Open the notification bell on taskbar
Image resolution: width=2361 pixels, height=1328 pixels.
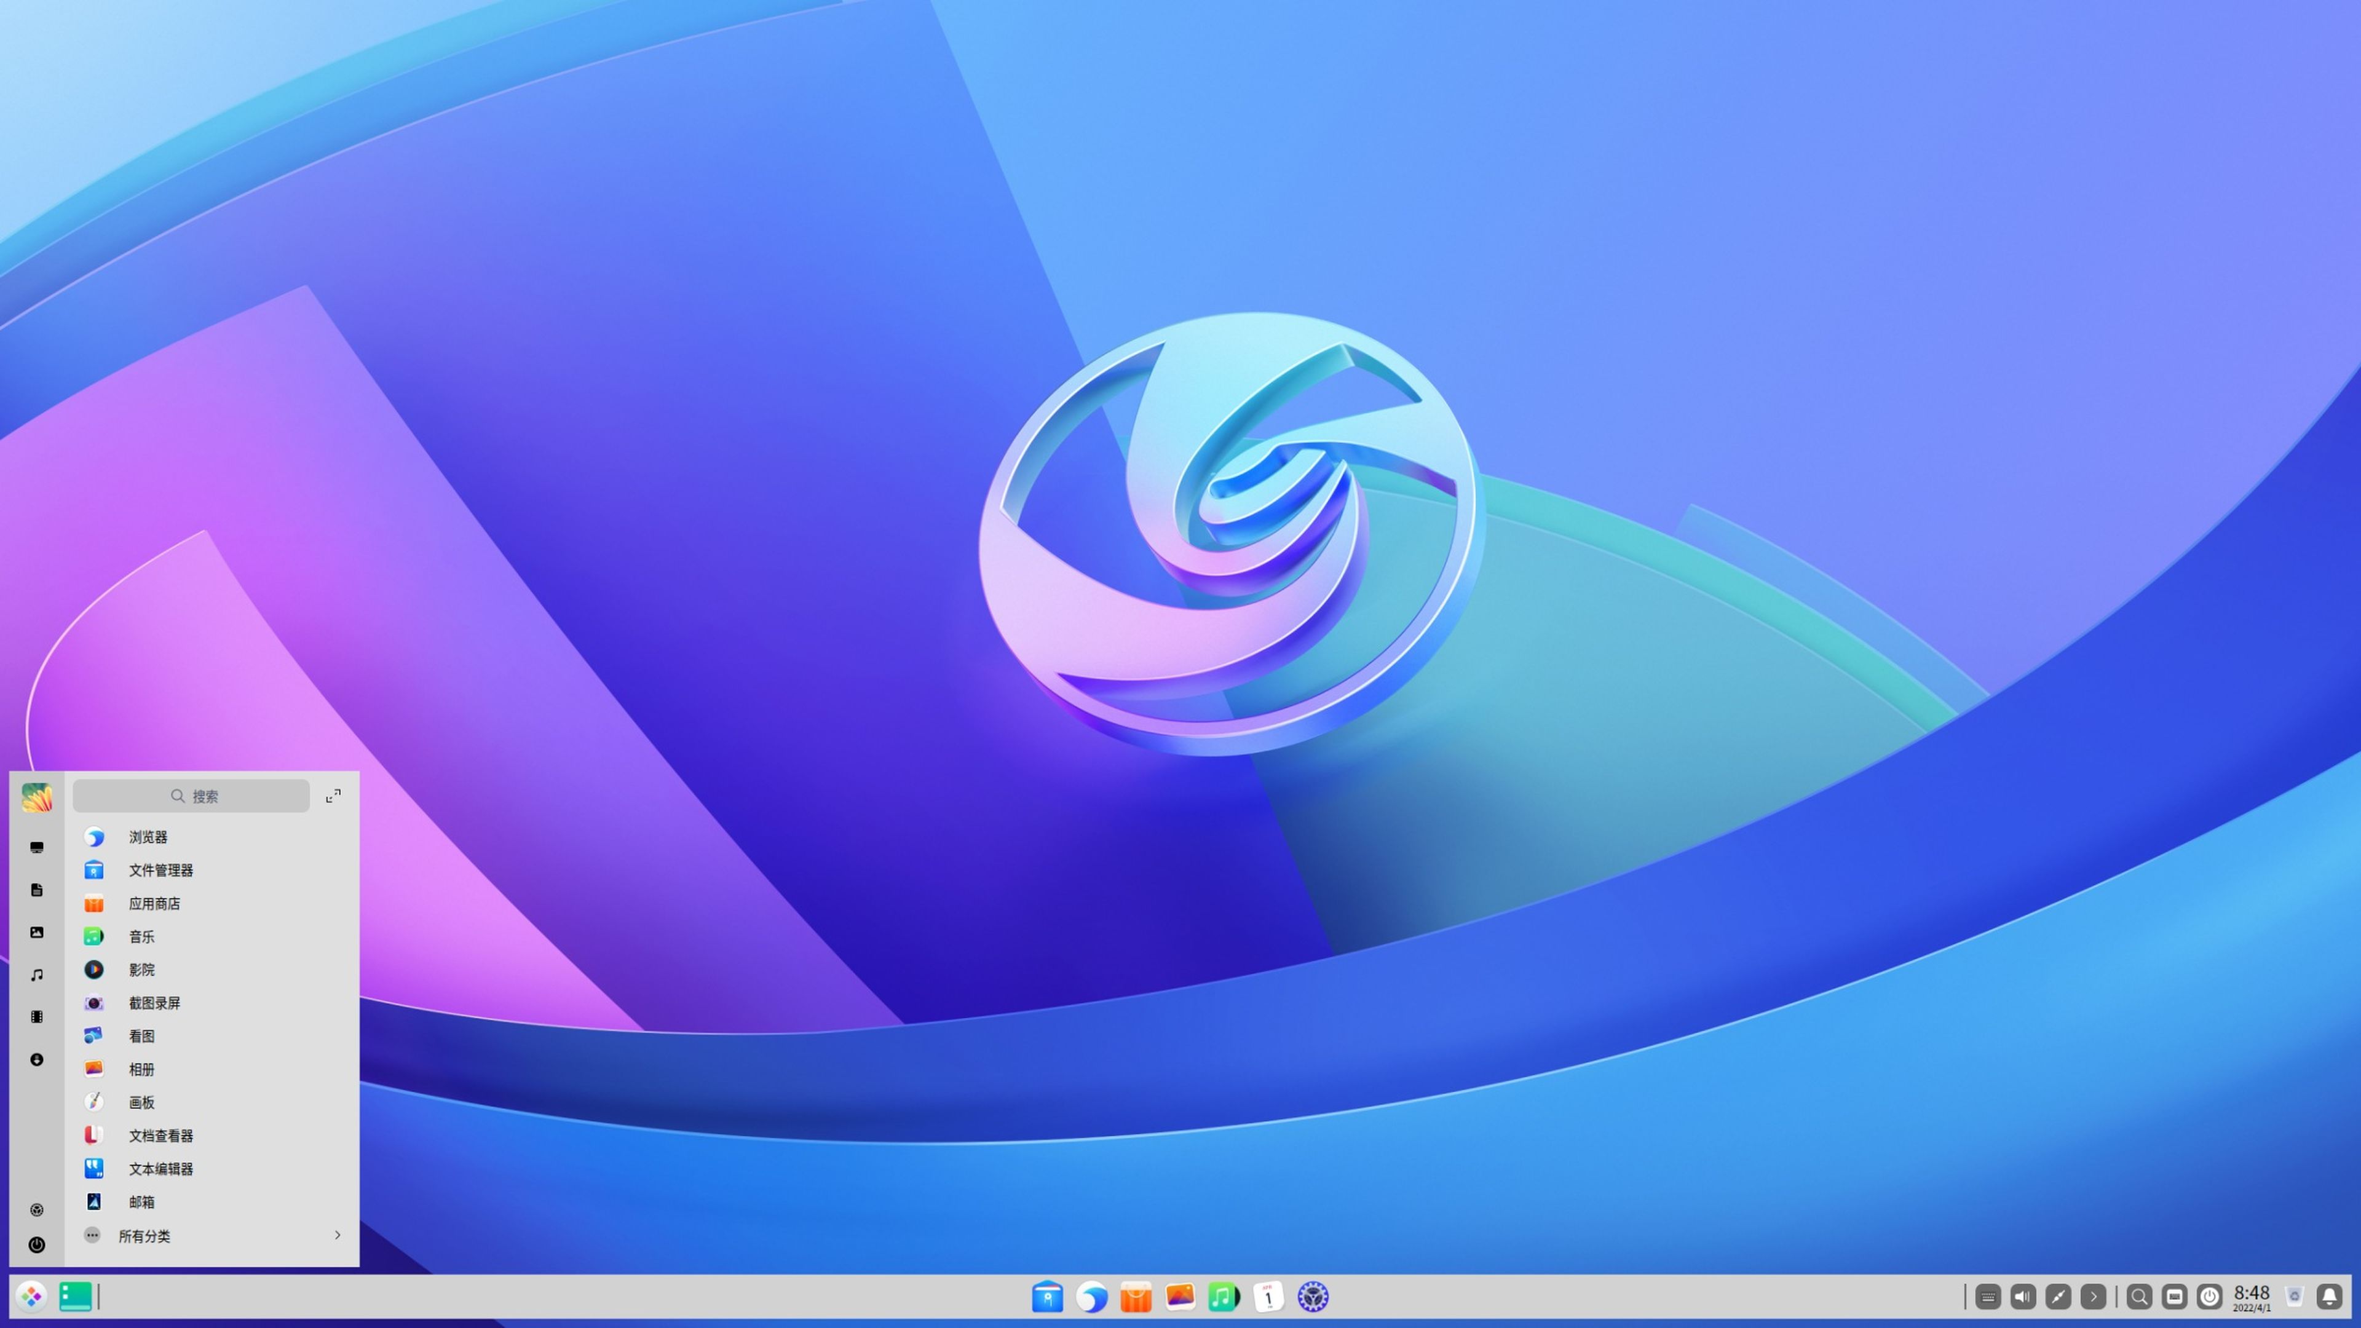[x=2329, y=1297]
